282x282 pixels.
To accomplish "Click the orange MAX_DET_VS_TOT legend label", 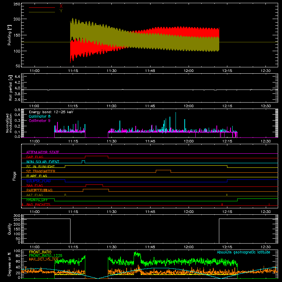I will pos(44,259).
